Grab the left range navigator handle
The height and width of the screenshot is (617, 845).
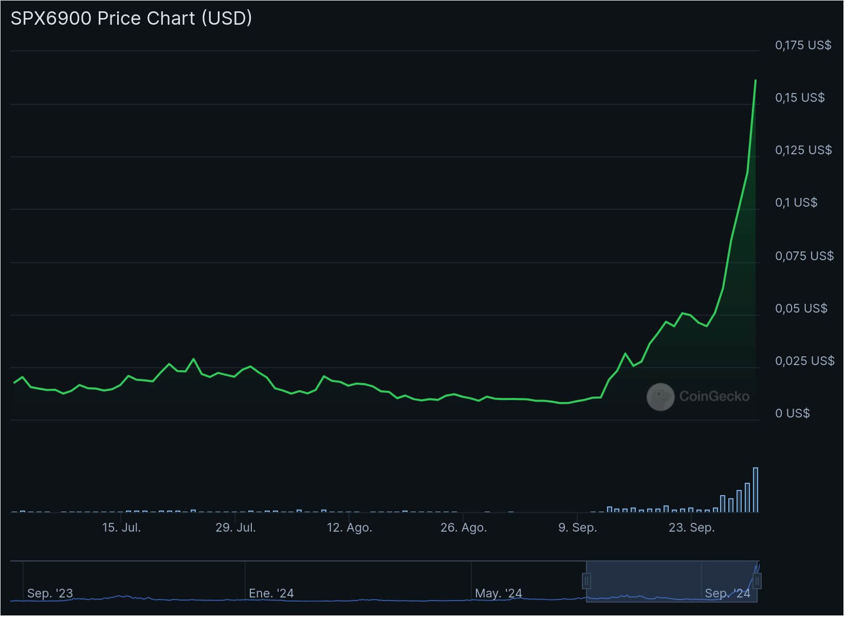(586, 582)
